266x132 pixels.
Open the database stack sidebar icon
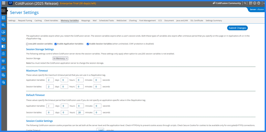pos(4,18)
